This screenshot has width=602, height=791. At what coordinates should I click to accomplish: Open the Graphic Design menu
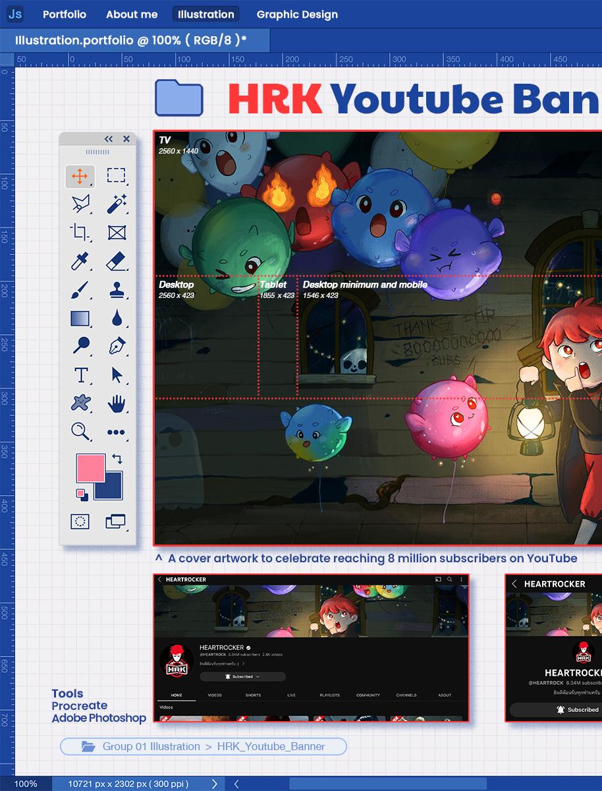pyautogui.click(x=297, y=15)
